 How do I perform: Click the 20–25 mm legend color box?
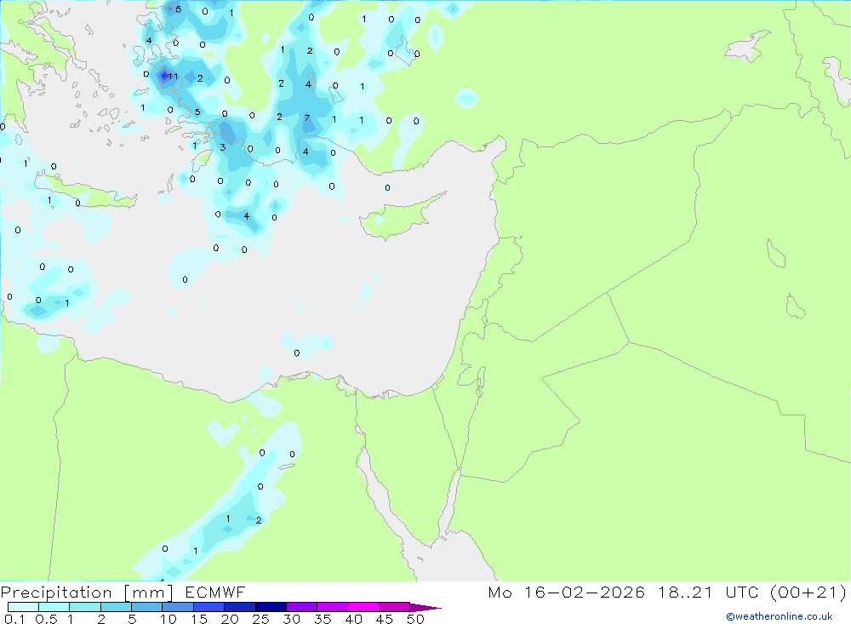click(x=240, y=607)
